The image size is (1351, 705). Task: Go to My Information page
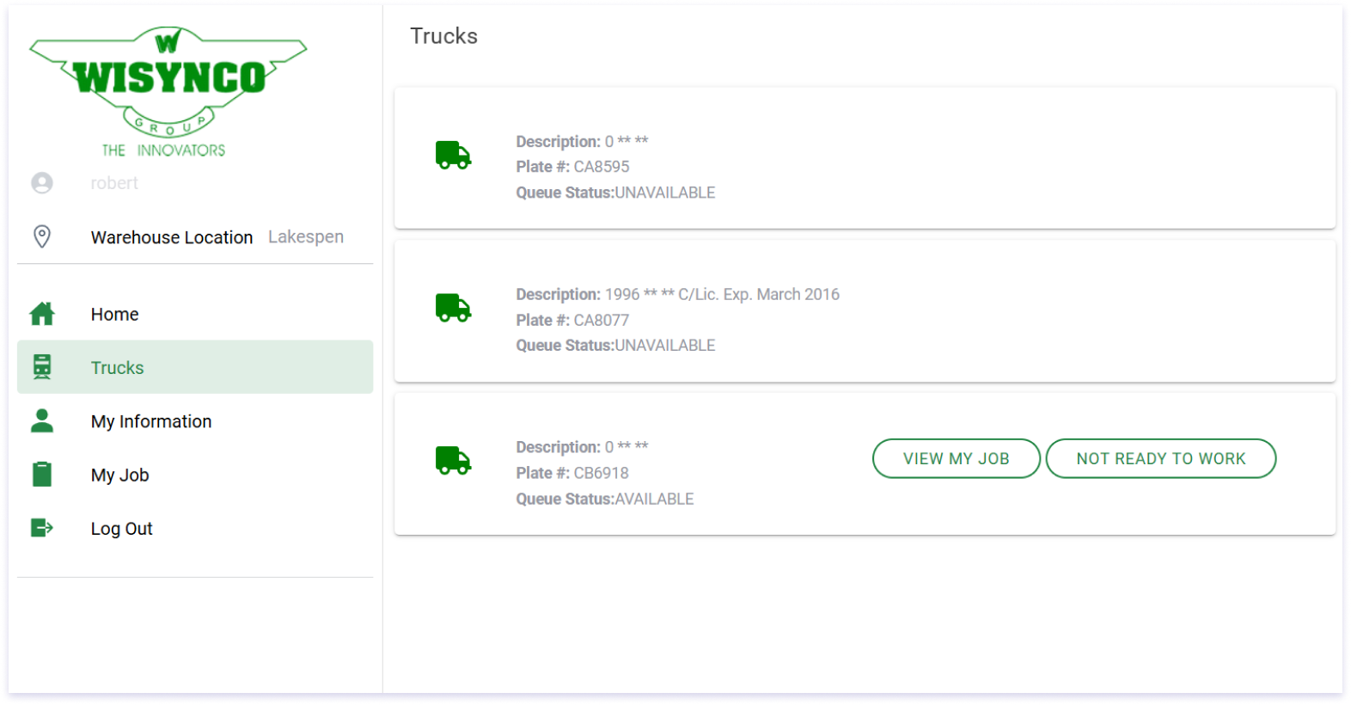point(151,421)
